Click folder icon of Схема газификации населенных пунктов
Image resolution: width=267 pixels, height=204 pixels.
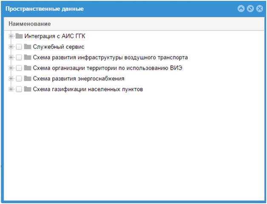point(28,89)
